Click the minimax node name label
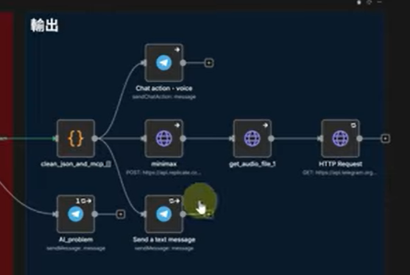 pyautogui.click(x=163, y=165)
